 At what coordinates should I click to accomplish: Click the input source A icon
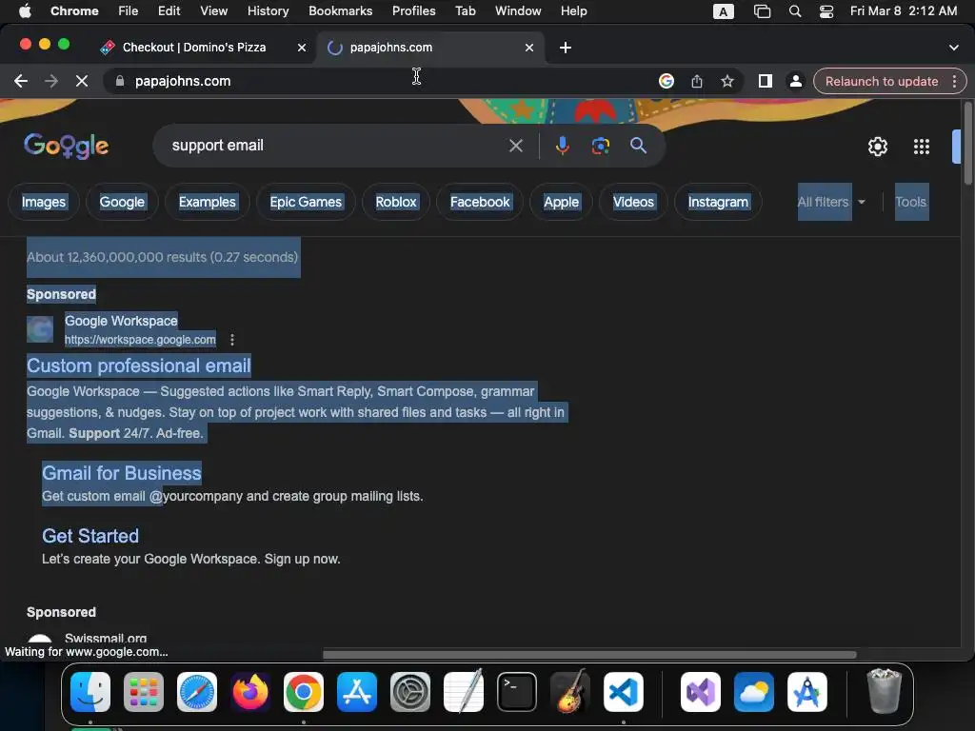723,11
